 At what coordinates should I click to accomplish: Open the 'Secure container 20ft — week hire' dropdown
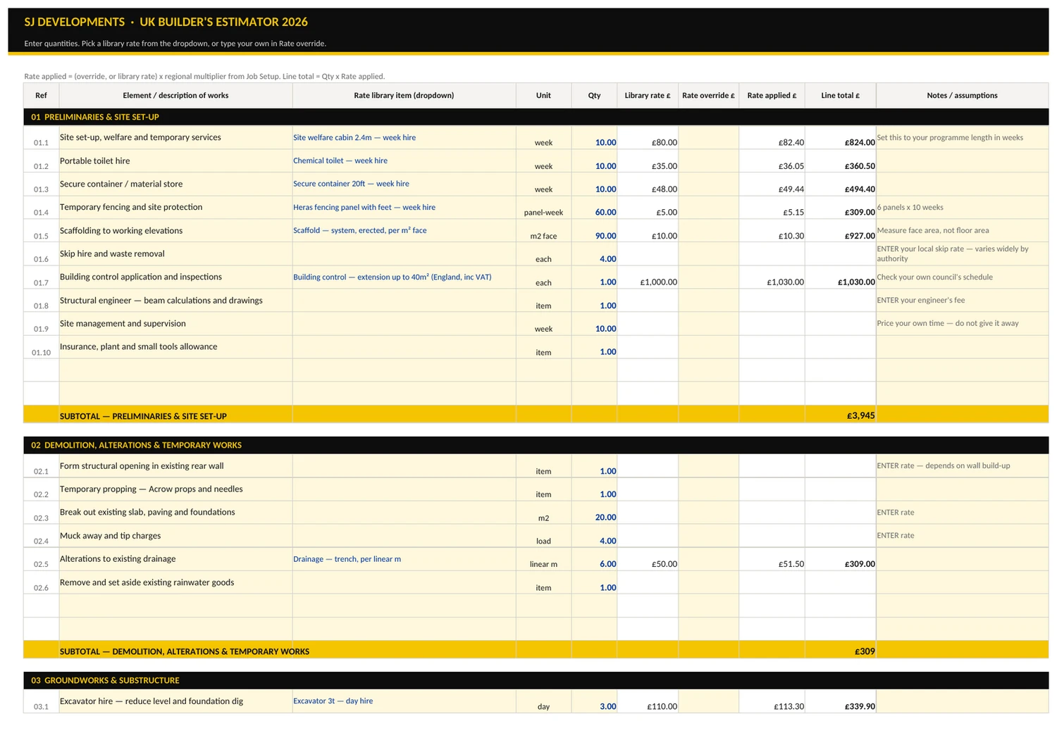click(x=404, y=184)
